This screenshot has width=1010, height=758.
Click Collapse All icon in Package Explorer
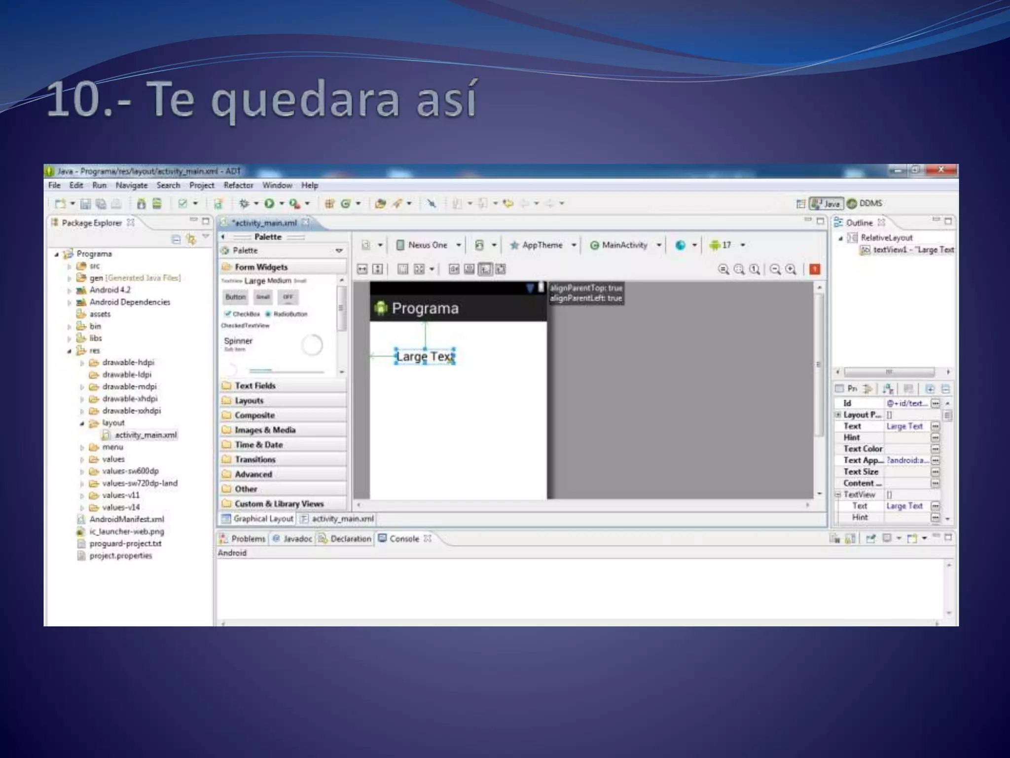coord(176,239)
